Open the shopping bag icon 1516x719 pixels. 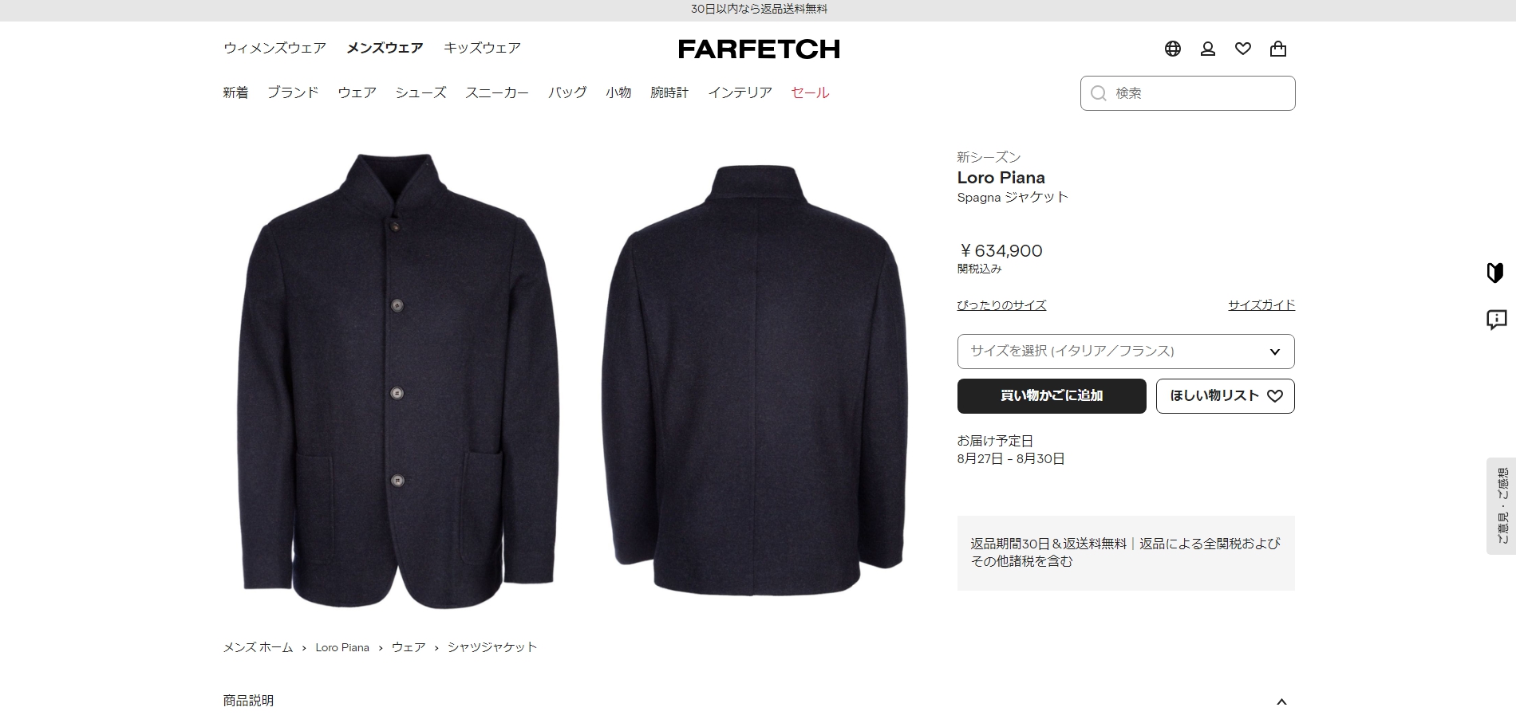pyautogui.click(x=1278, y=49)
